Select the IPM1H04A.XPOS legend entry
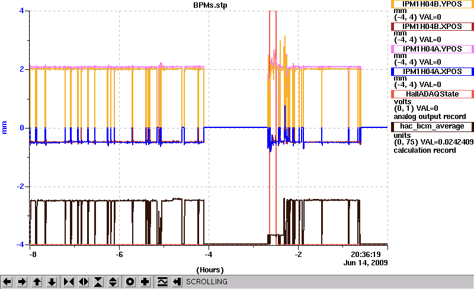This screenshot has height=289, width=474. coord(433,72)
